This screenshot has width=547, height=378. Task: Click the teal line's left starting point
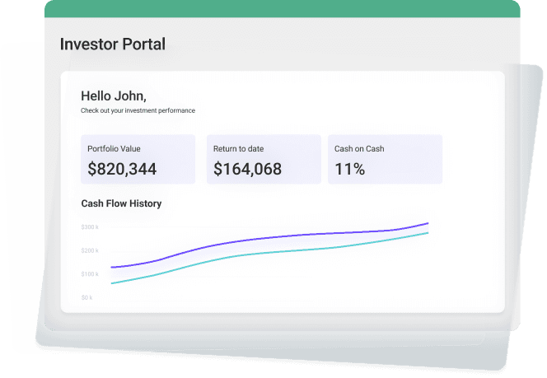[111, 283]
